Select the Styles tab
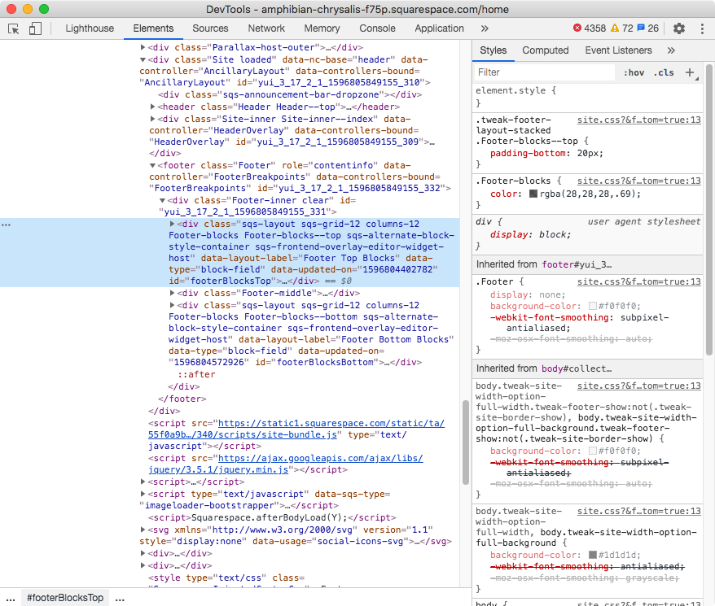The width and height of the screenshot is (715, 606). point(493,50)
